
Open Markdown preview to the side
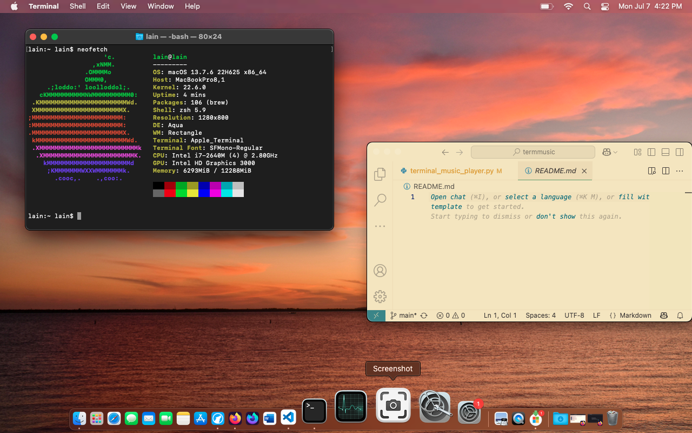pyautogui.click(x=652, y=170)
